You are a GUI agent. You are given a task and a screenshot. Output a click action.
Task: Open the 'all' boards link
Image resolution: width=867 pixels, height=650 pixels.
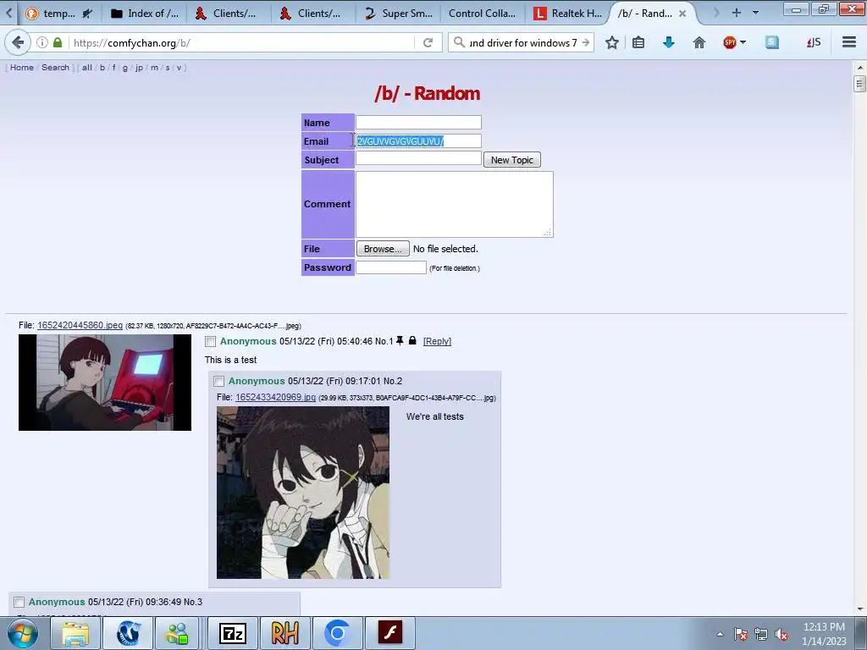pyautogui.click(x=87, y=68)
